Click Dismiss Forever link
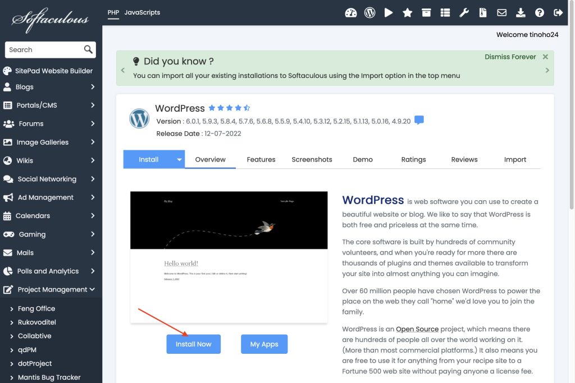 (510, 57)
